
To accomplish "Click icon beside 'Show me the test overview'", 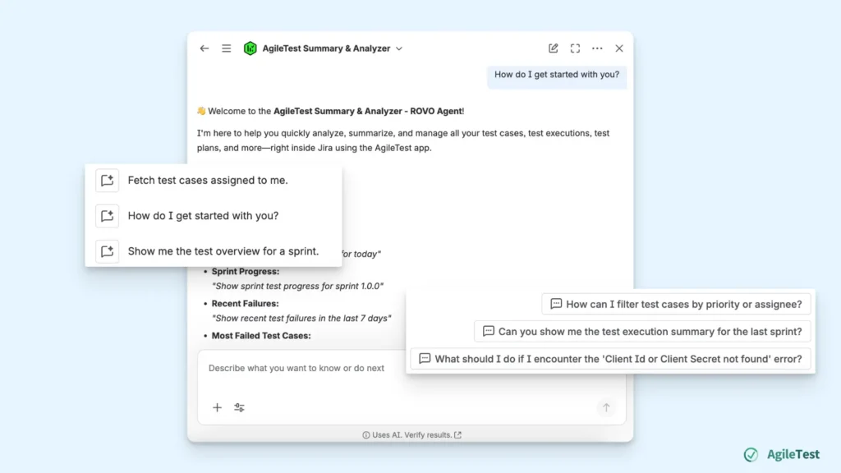I will pos(108,251).
